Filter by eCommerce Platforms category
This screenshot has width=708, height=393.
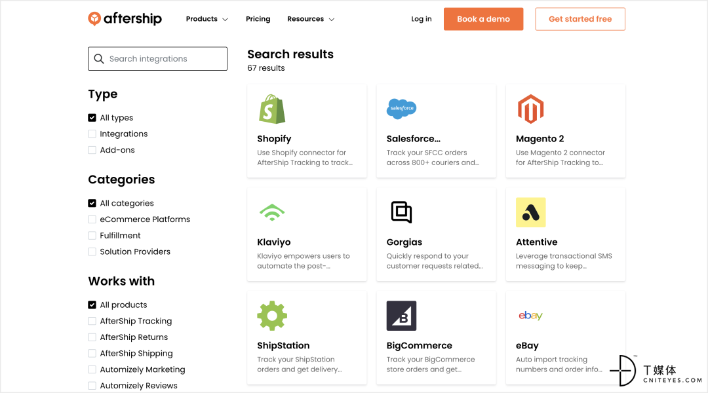[x=92, y=219]
